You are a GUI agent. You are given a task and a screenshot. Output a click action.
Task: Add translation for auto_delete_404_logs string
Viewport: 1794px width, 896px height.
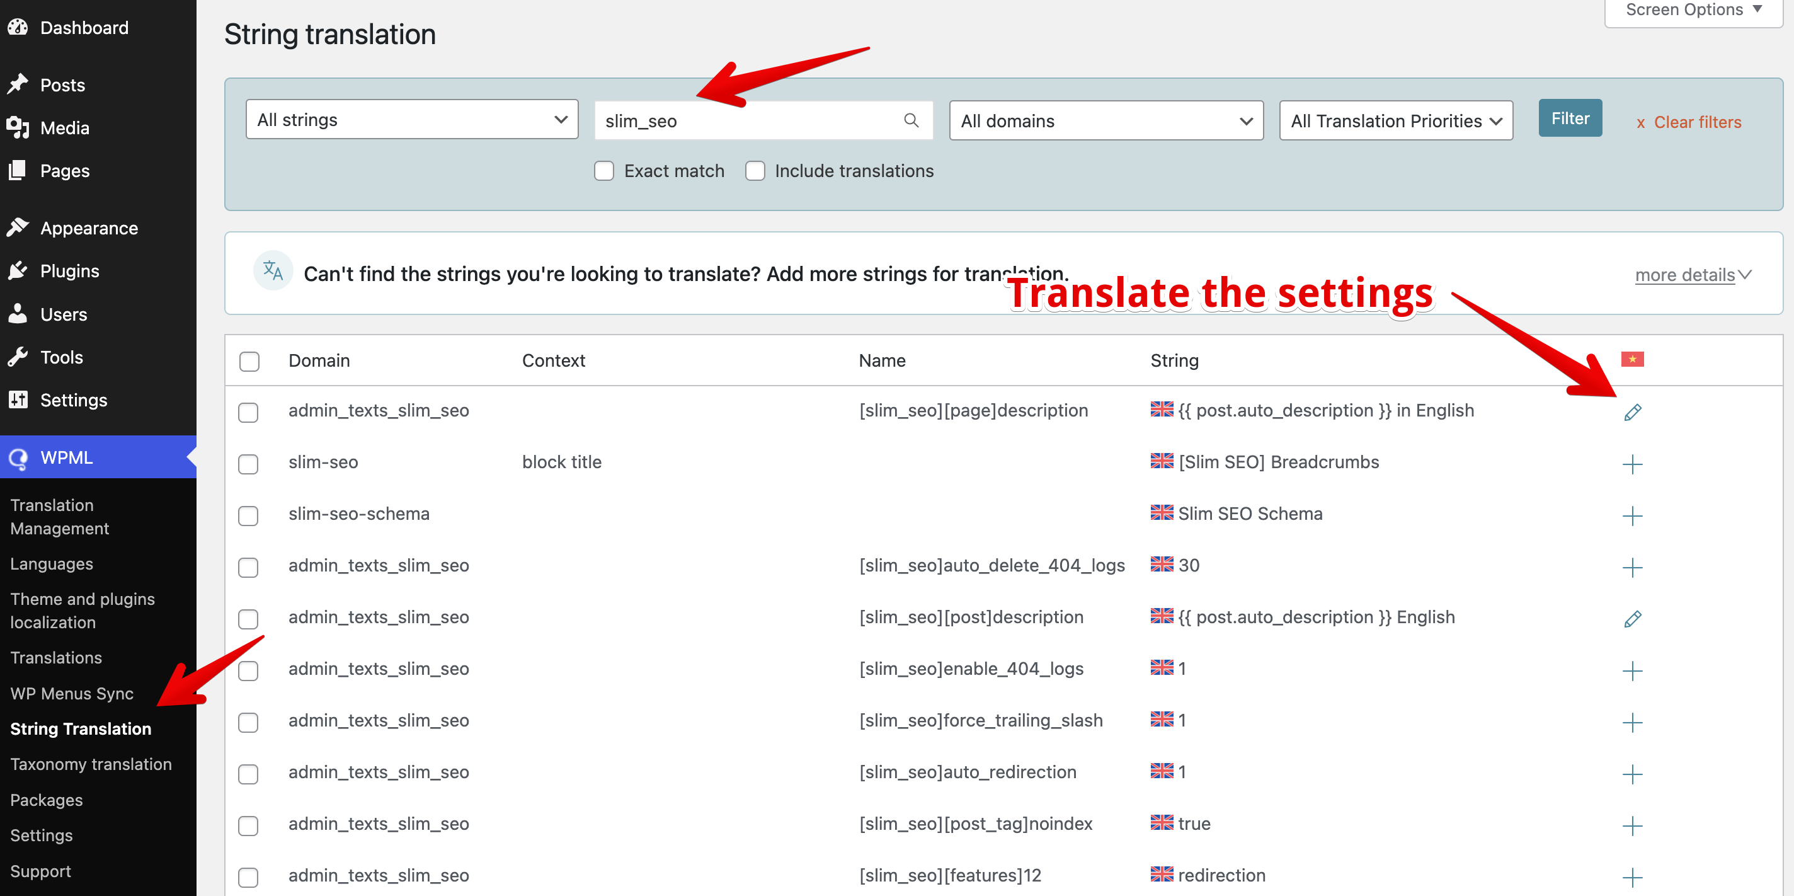tap(1633, 566)
